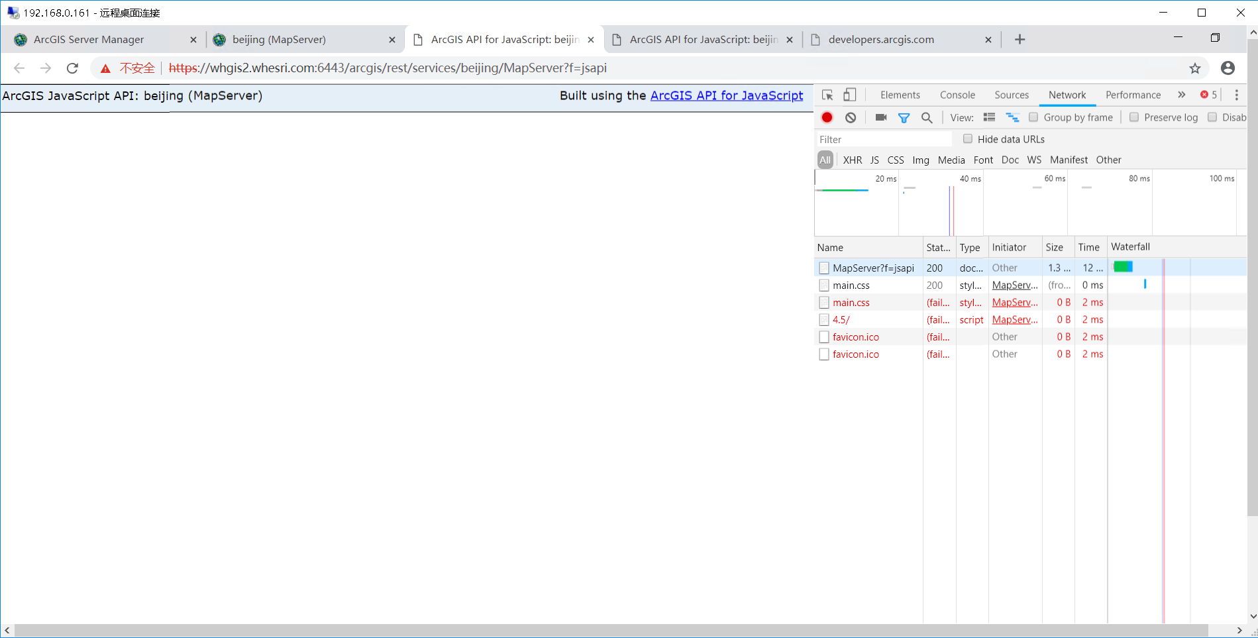Open the DevTools three-dot menu

click(1236, 95)
